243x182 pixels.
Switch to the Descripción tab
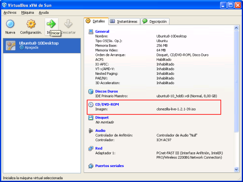click(155, 21)
